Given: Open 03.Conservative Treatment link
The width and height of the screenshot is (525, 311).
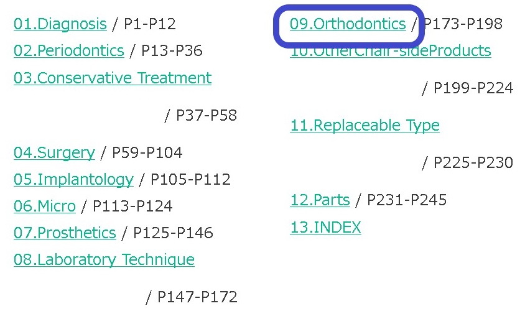Looking at the screenshot, I should (113, 78).
